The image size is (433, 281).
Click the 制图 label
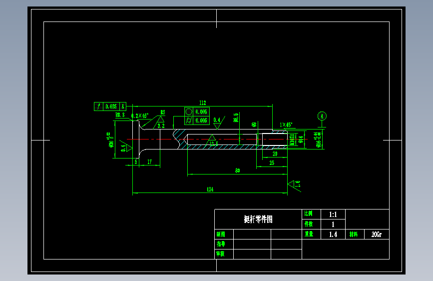pyautogui.click(x=221, y=234)
